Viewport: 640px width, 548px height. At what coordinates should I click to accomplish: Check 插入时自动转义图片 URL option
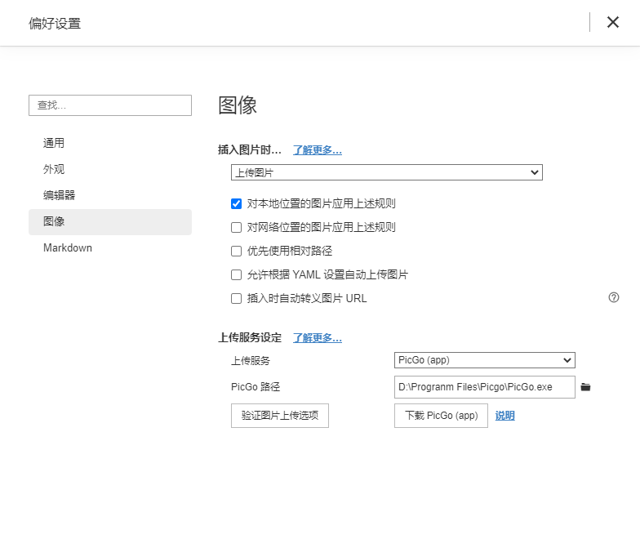click(x=237, y=298)
